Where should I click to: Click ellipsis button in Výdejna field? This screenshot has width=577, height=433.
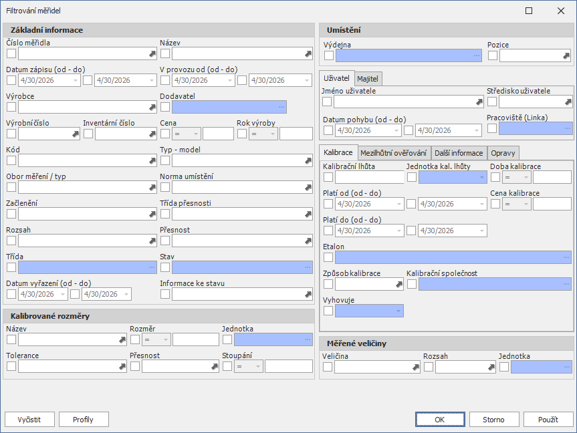[477, 55]
